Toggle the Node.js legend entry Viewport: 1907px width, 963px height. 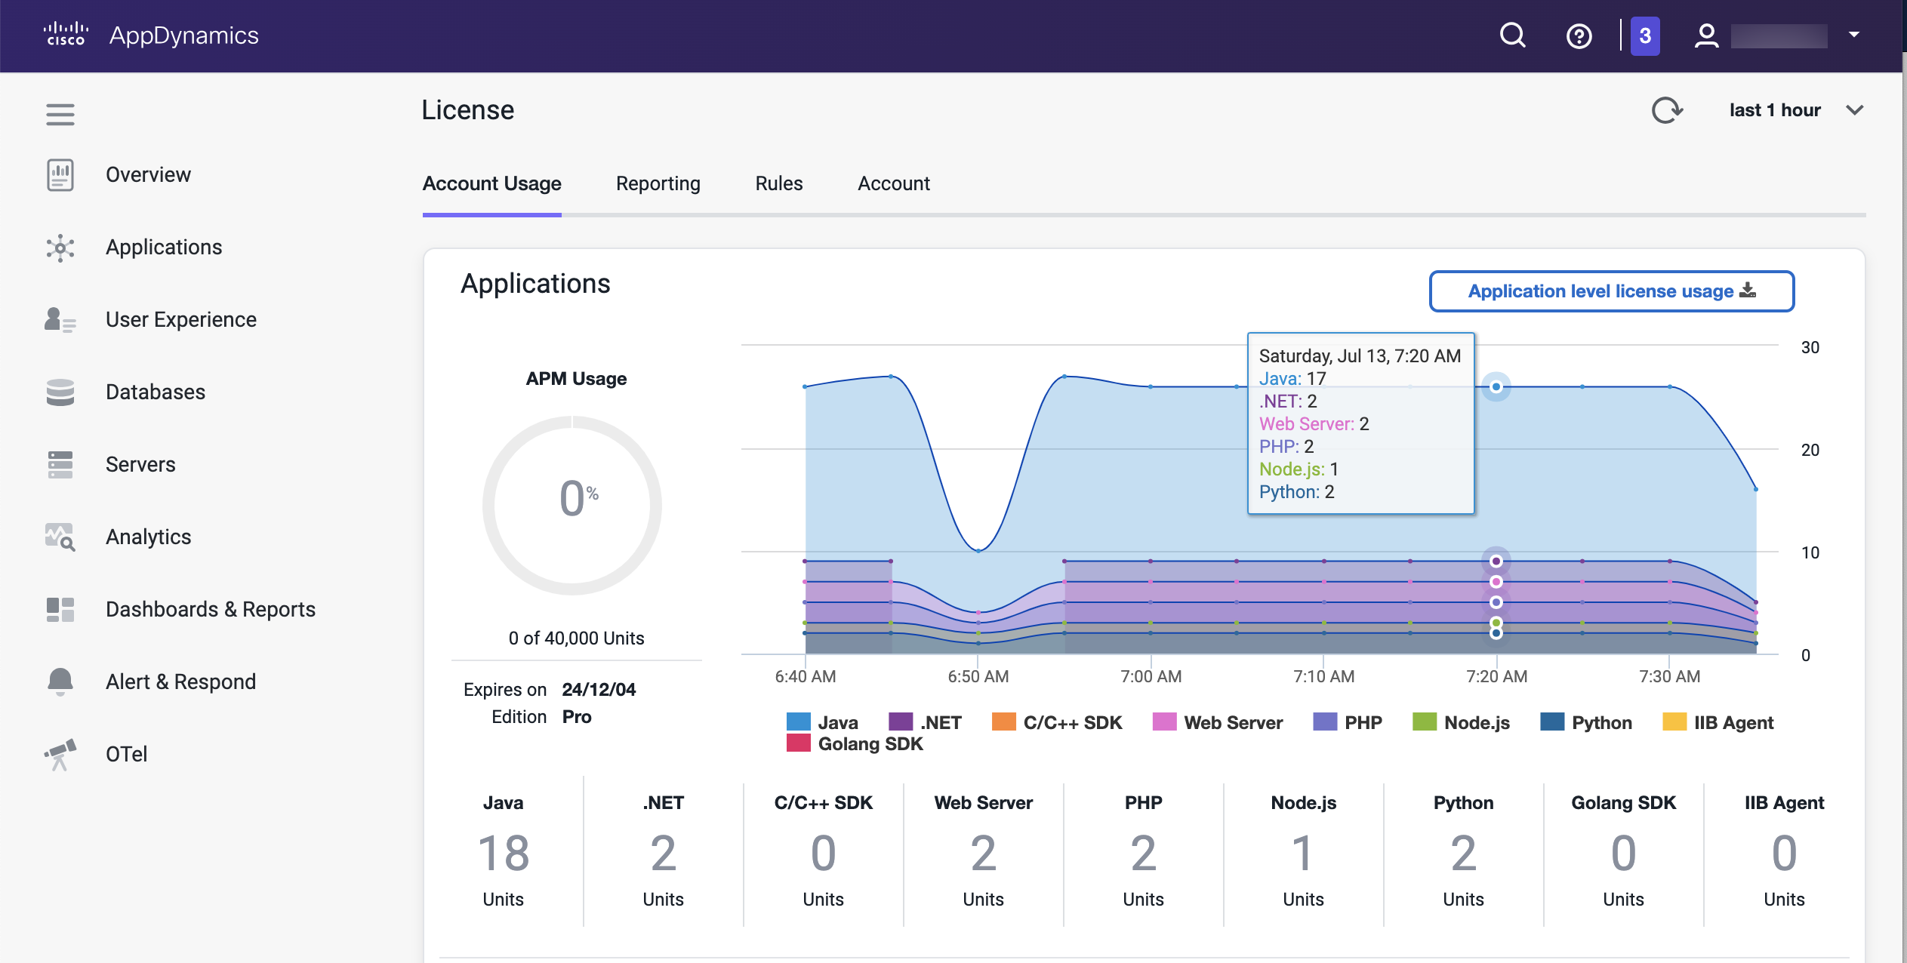(x=1461, y=722)
